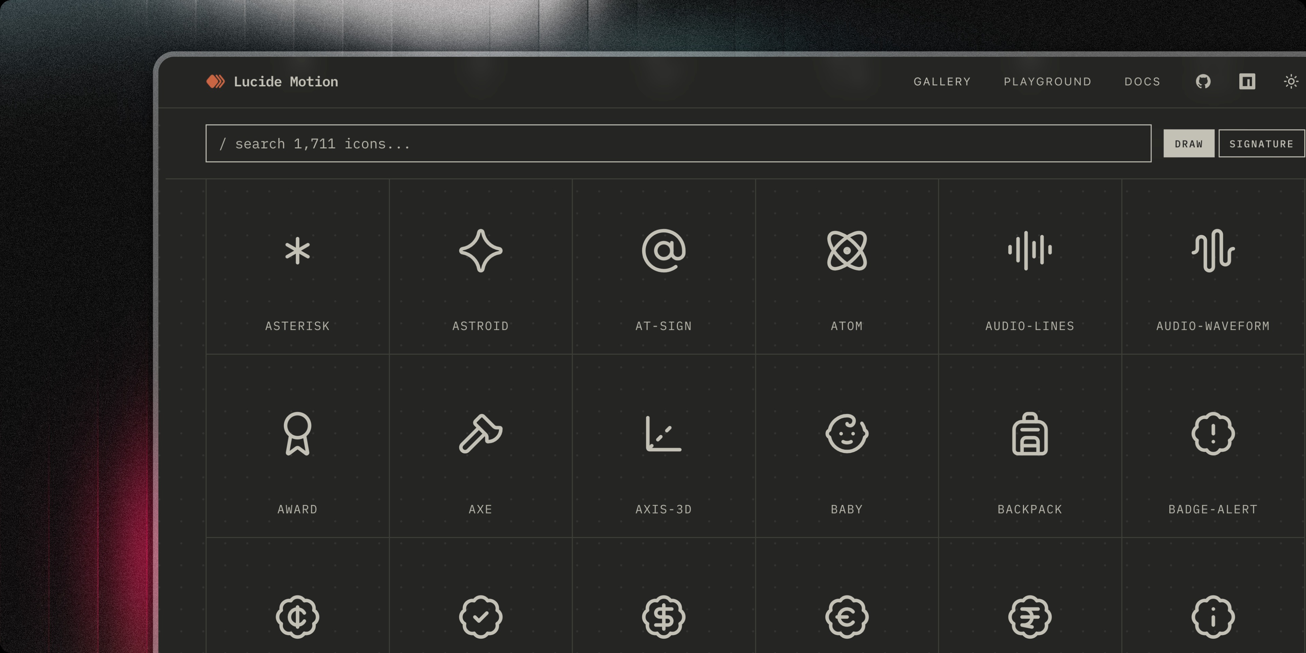This screenshot has width=1306, height=653.
Task: Click the ASTERISK label text
Action: (297, 326)
